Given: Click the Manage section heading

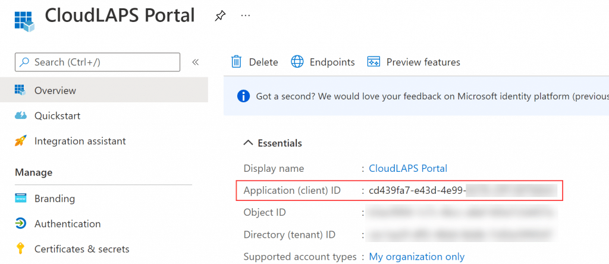Looking at the screenshot, I should coord(34,172).
